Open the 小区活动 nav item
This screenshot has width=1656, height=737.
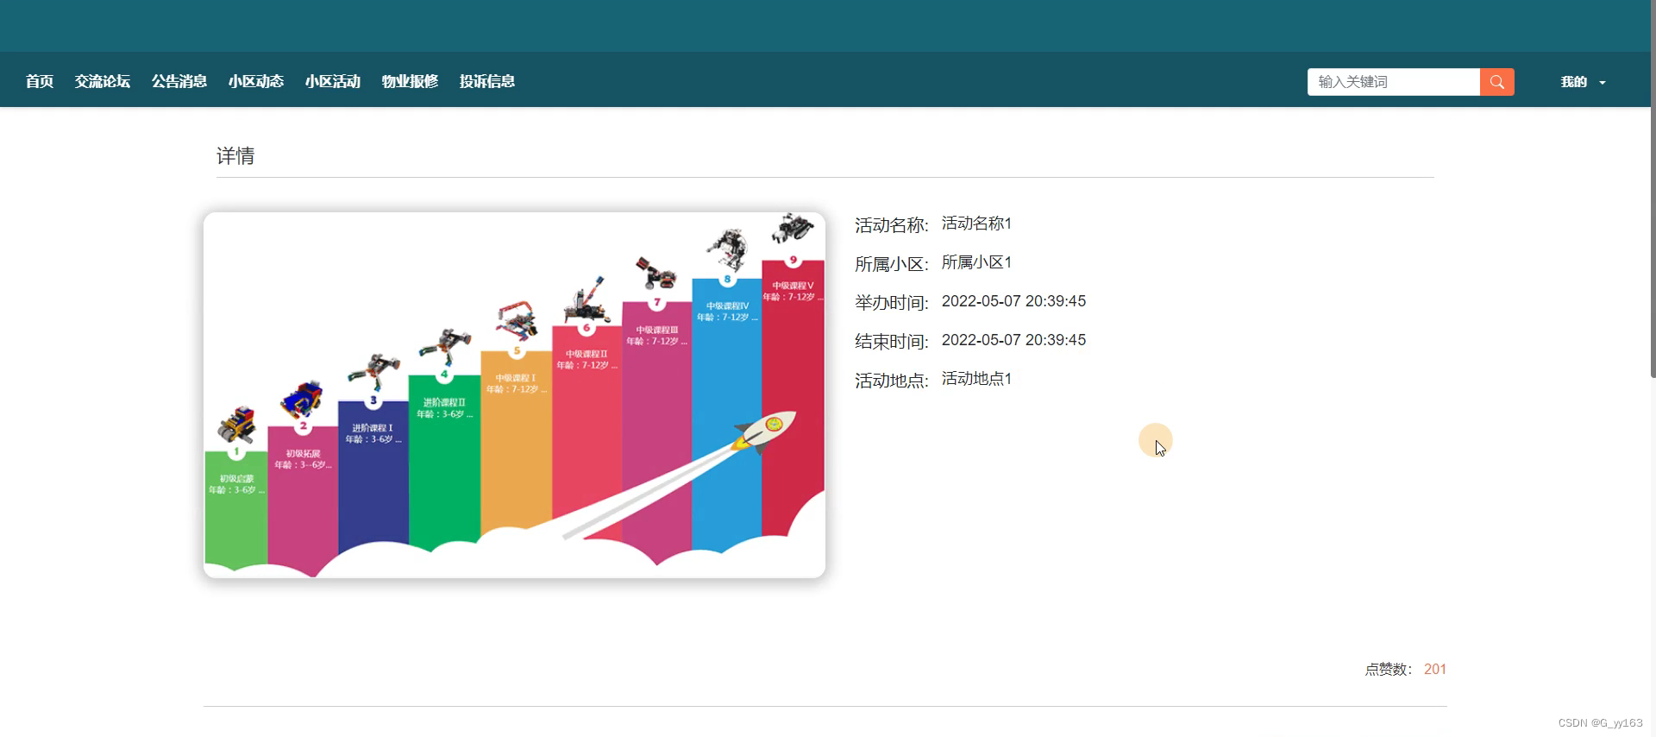[333, 81]
